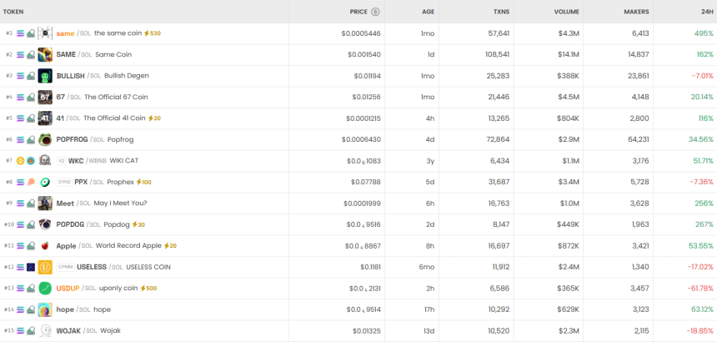Sort by the 24H change column header
The height and width of the screenshot is (342, 717).
pos(705,12)
